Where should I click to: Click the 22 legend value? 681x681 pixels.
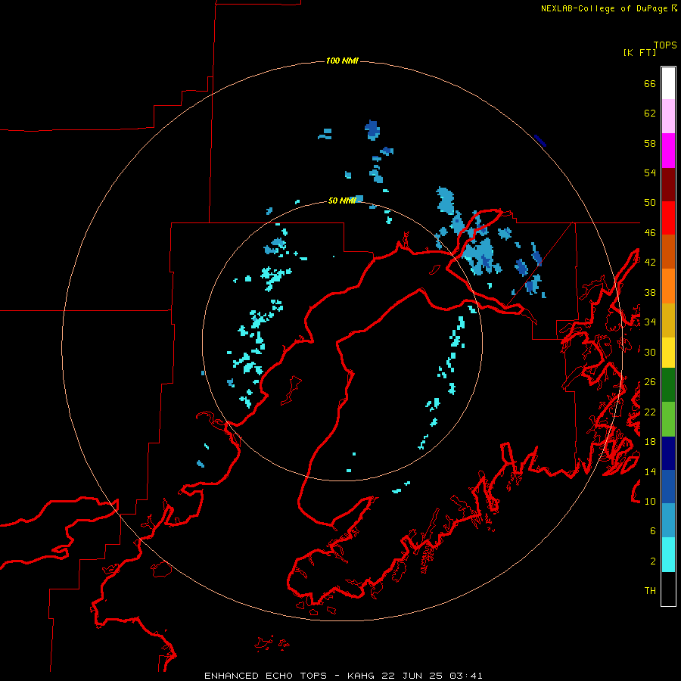pos(650,412)
